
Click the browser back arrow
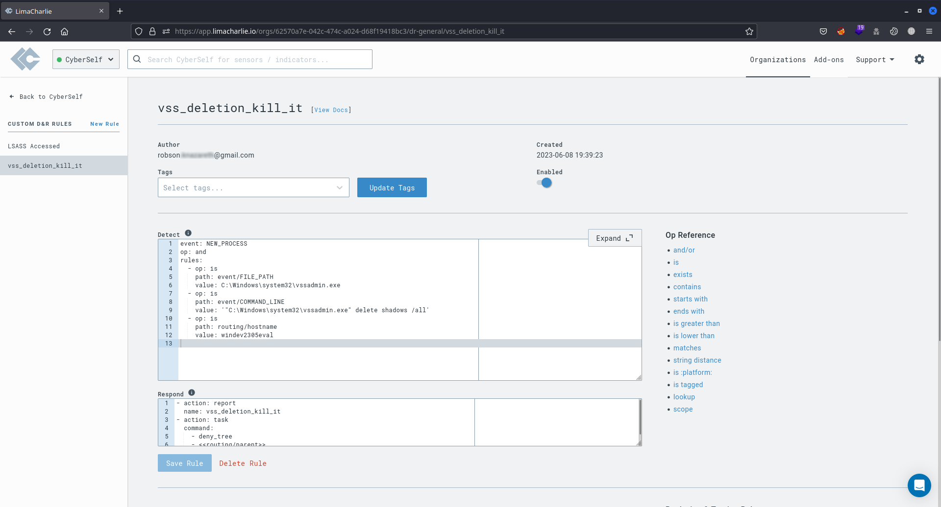(12, 31)
